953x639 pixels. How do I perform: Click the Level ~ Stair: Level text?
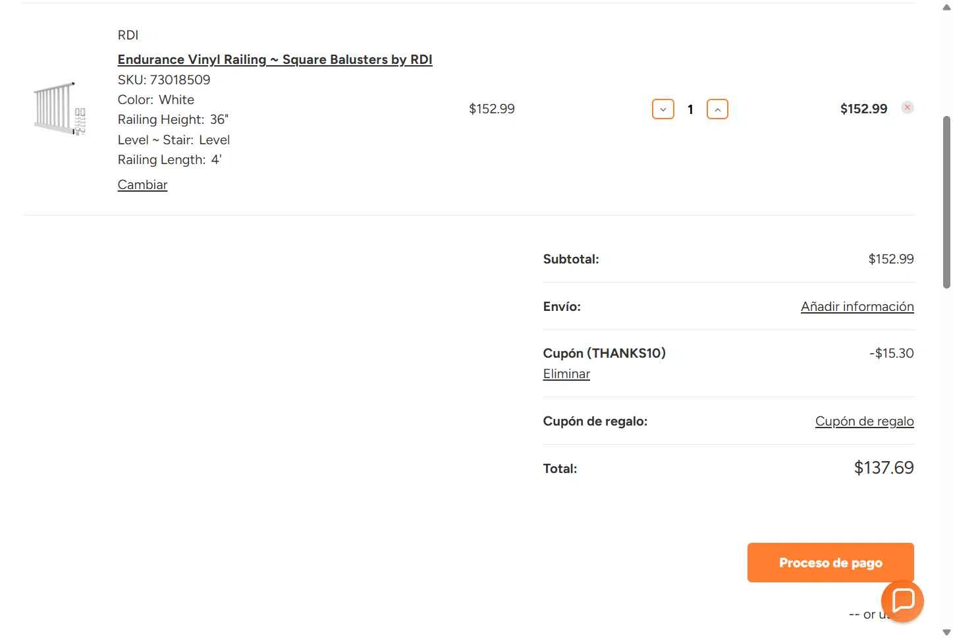(174, 140)
